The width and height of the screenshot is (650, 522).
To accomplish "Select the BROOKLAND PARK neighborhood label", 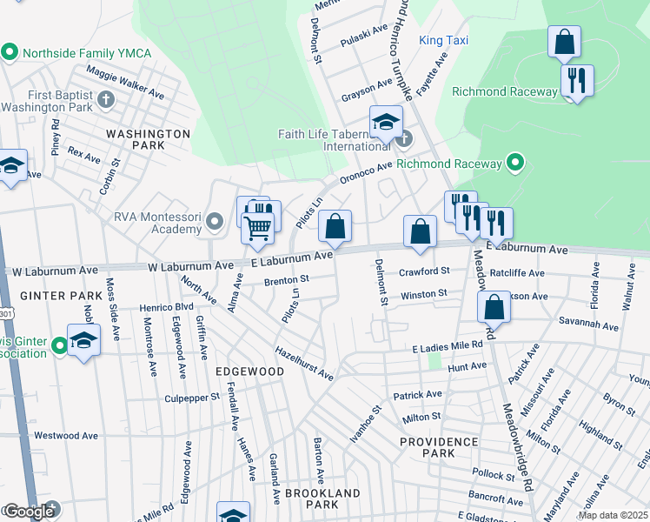I will (322, 499).
